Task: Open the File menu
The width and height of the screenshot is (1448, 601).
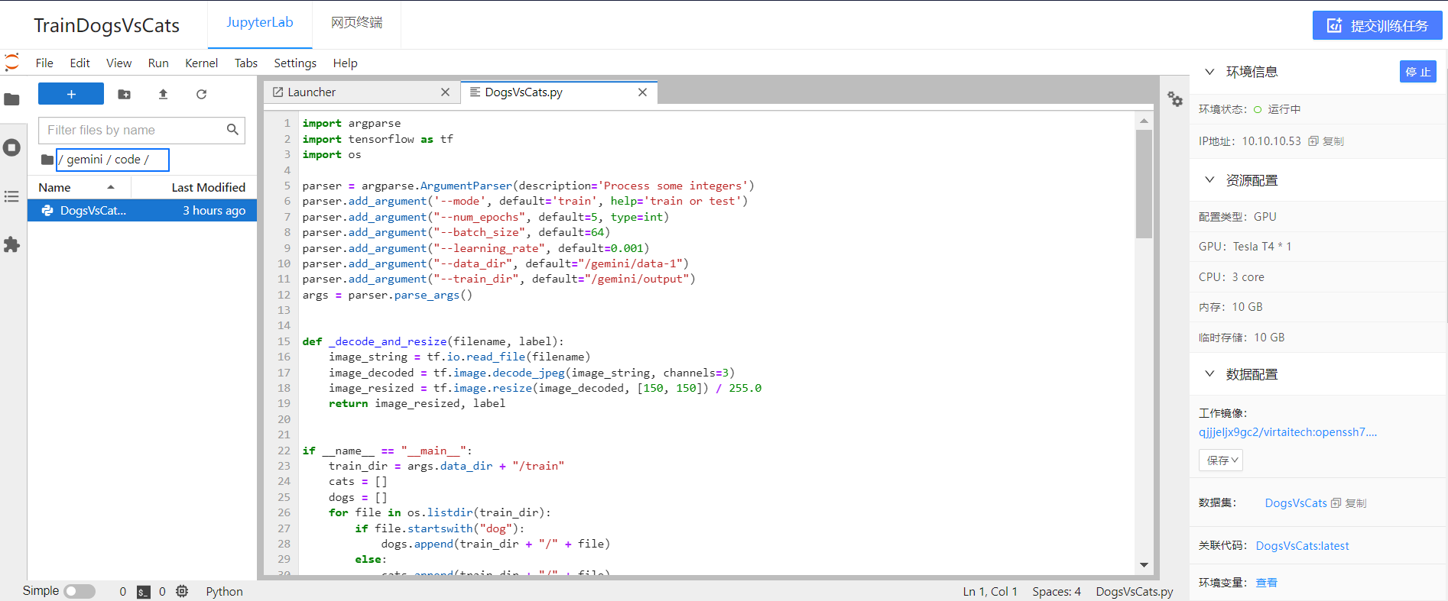Action: 44,63
